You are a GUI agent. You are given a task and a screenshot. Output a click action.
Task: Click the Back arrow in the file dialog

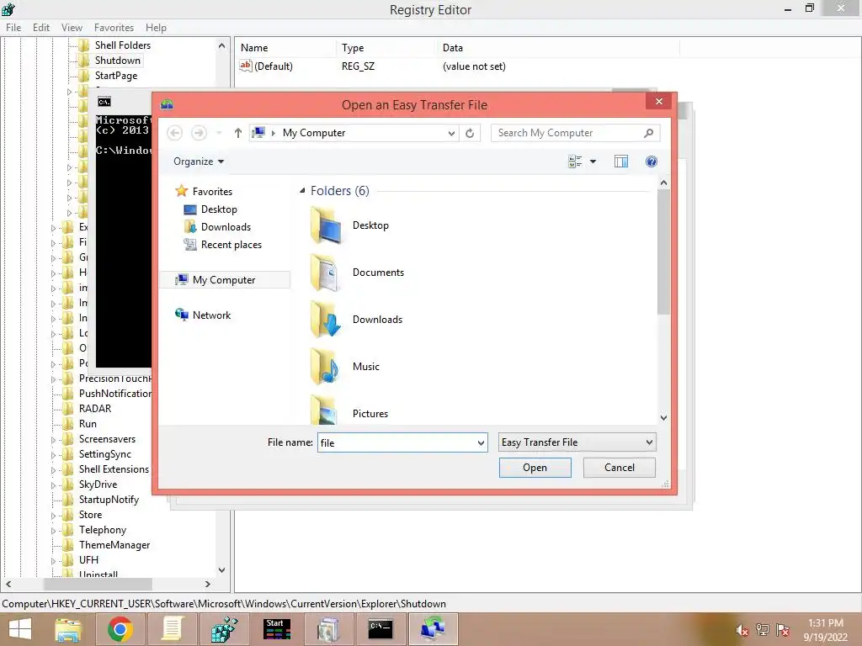click(x=175, y=133)
